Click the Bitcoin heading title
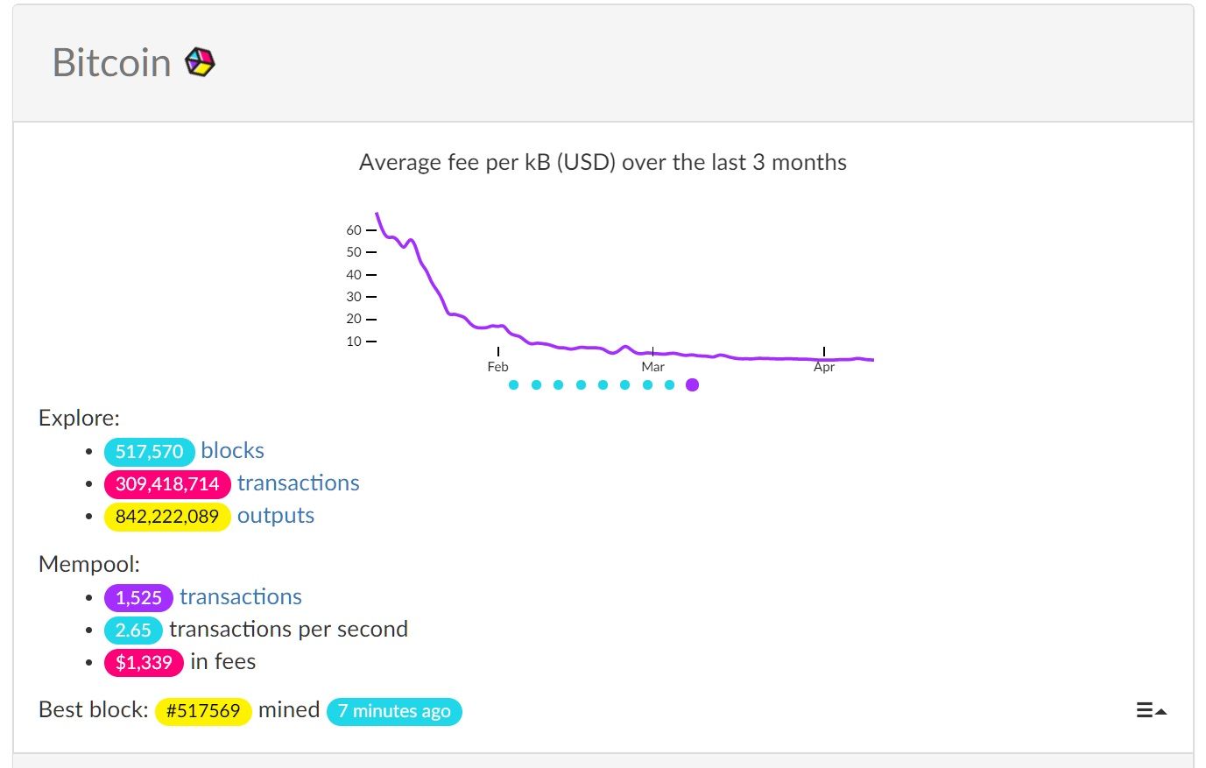The height and width of the screenshot is (768, 1206). 111,63
